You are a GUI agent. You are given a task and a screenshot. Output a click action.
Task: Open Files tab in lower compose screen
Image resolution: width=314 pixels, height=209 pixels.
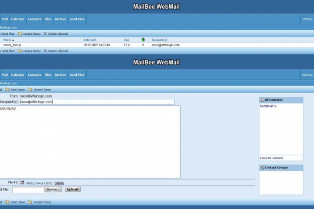point(48,74)
